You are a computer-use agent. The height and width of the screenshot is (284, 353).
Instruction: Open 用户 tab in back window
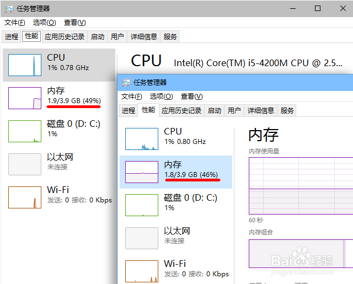tap(117, 37)
